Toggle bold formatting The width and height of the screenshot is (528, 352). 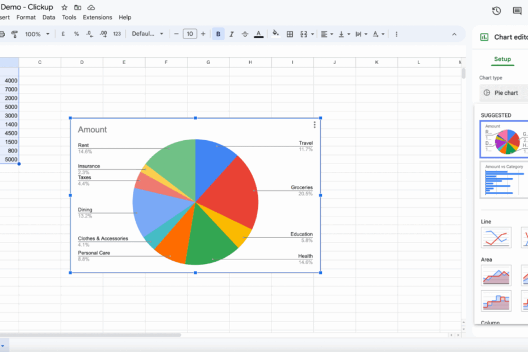218,34
